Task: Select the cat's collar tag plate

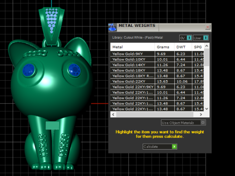Action: pos(52,126)
